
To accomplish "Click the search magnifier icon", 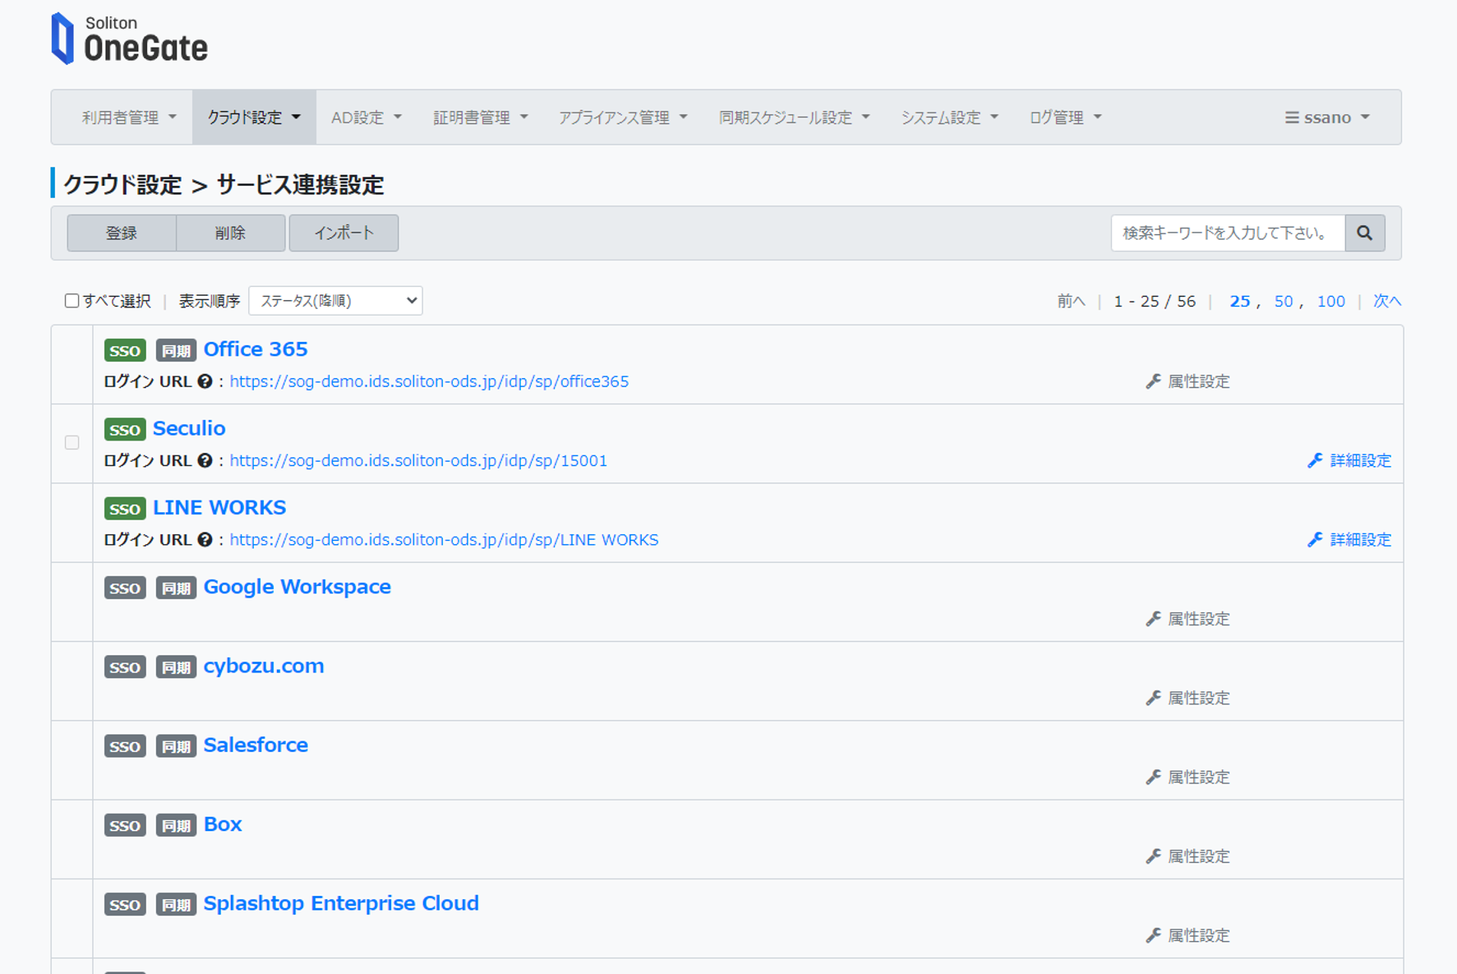I will (1364, 233).
